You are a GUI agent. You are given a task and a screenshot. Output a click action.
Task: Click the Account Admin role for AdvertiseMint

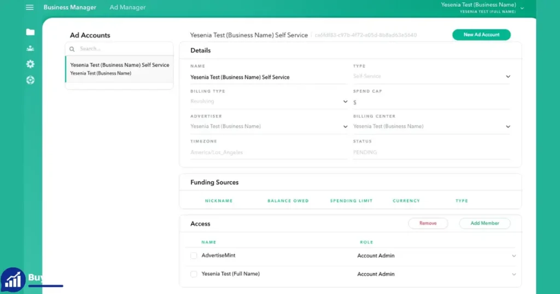coord(376,256)
